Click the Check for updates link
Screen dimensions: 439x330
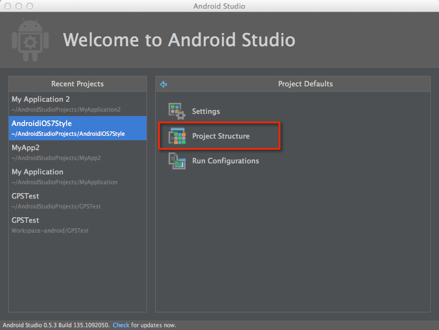tap(121, 325)
